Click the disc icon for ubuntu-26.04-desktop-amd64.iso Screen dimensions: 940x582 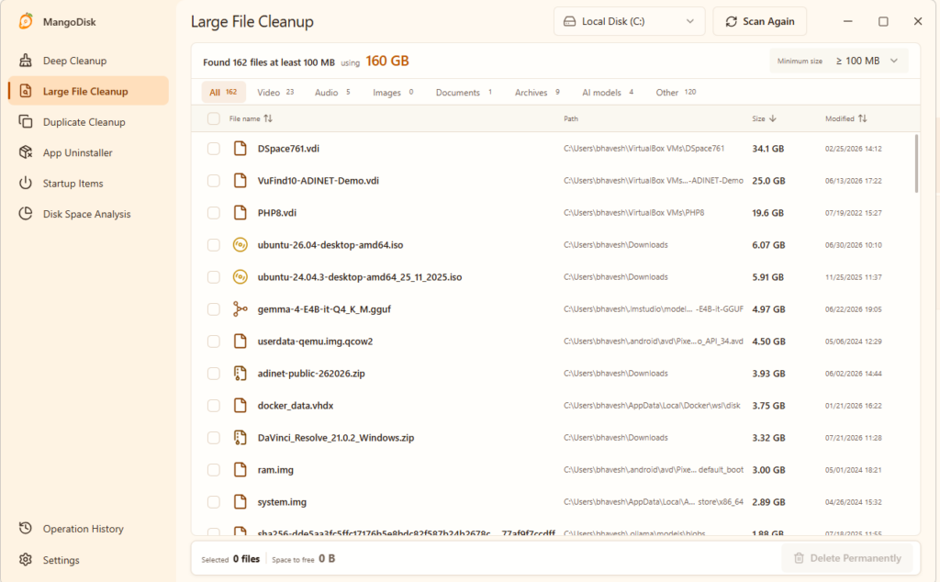(240, 244)
